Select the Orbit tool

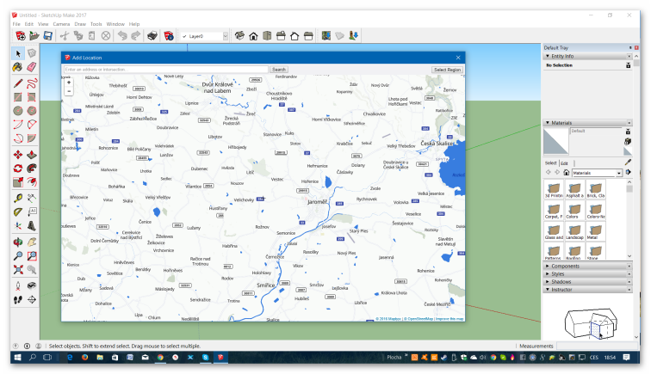tap(18, 242)
